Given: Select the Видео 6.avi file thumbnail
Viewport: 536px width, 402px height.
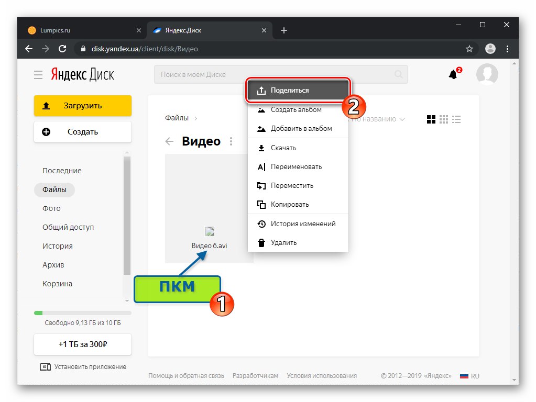Looking at the screenshot, I should pyautogui.click(x=209, y=208).
